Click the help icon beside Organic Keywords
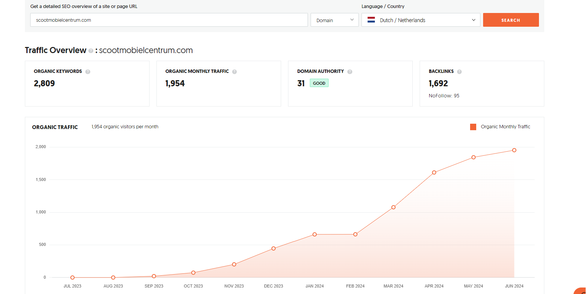Viewport: 586px width, 294px height. coord(88,72)
